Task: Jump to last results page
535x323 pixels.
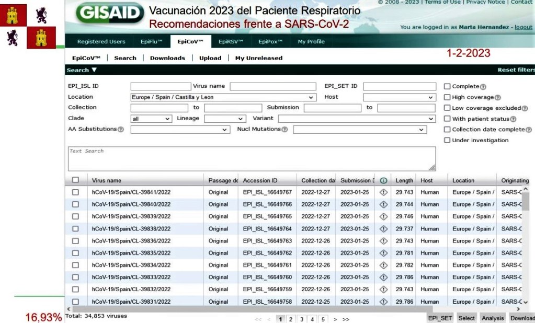Action: [346, 319]
